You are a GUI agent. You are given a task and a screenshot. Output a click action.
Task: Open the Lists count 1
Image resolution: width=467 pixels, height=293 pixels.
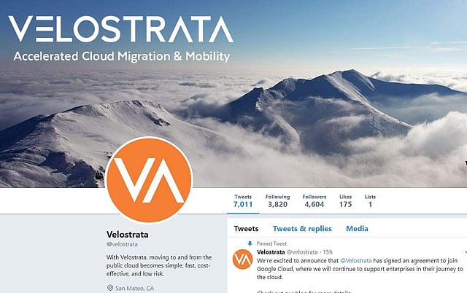coord(370,200)
